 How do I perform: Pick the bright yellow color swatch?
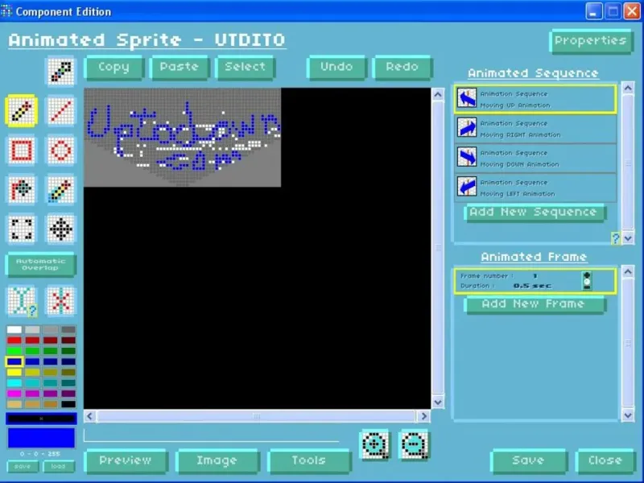pyautogui.click(x=14, y=372)
